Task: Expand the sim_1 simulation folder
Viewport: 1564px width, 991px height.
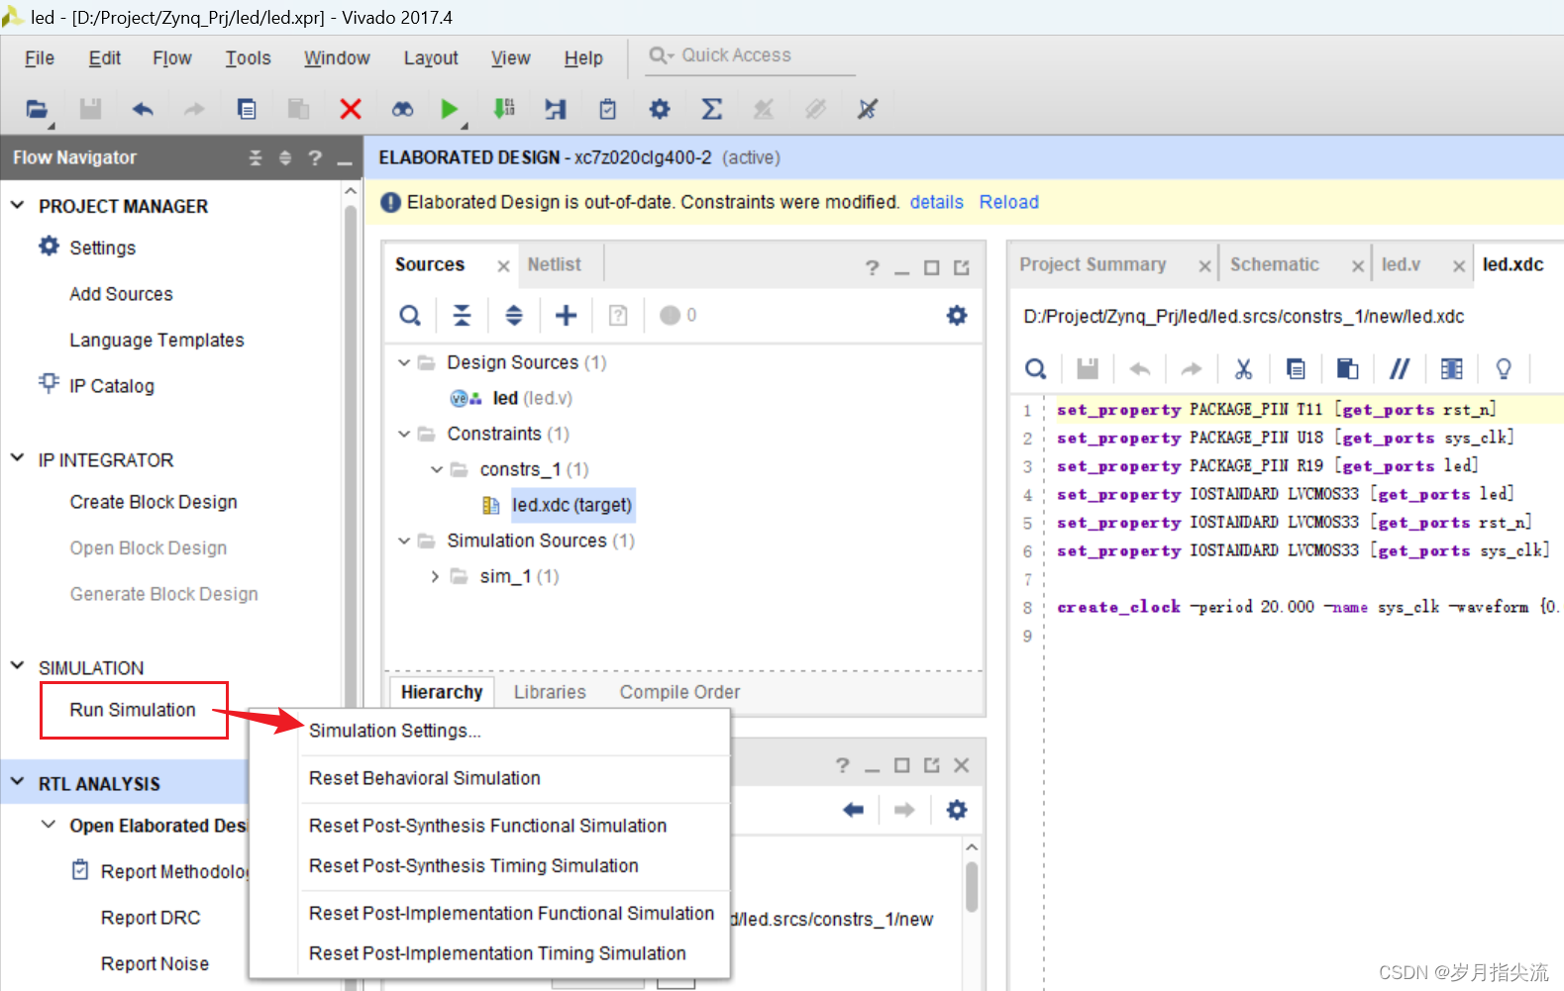Action: tap(435, 576)
